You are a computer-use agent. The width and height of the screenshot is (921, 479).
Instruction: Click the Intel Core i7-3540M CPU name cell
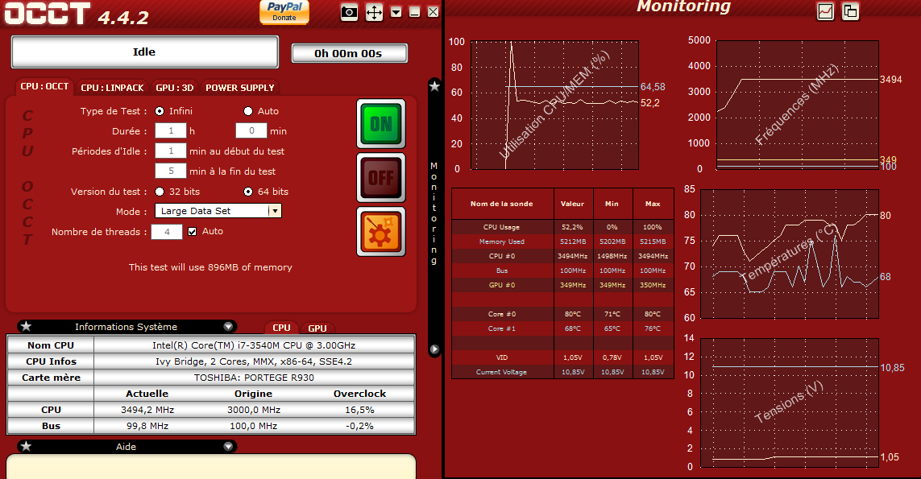click(255, 345)
